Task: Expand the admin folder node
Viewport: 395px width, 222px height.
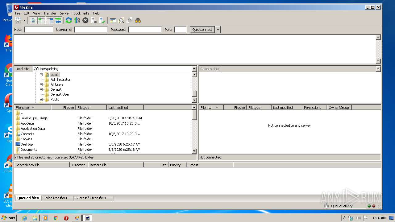Action: 41,75
